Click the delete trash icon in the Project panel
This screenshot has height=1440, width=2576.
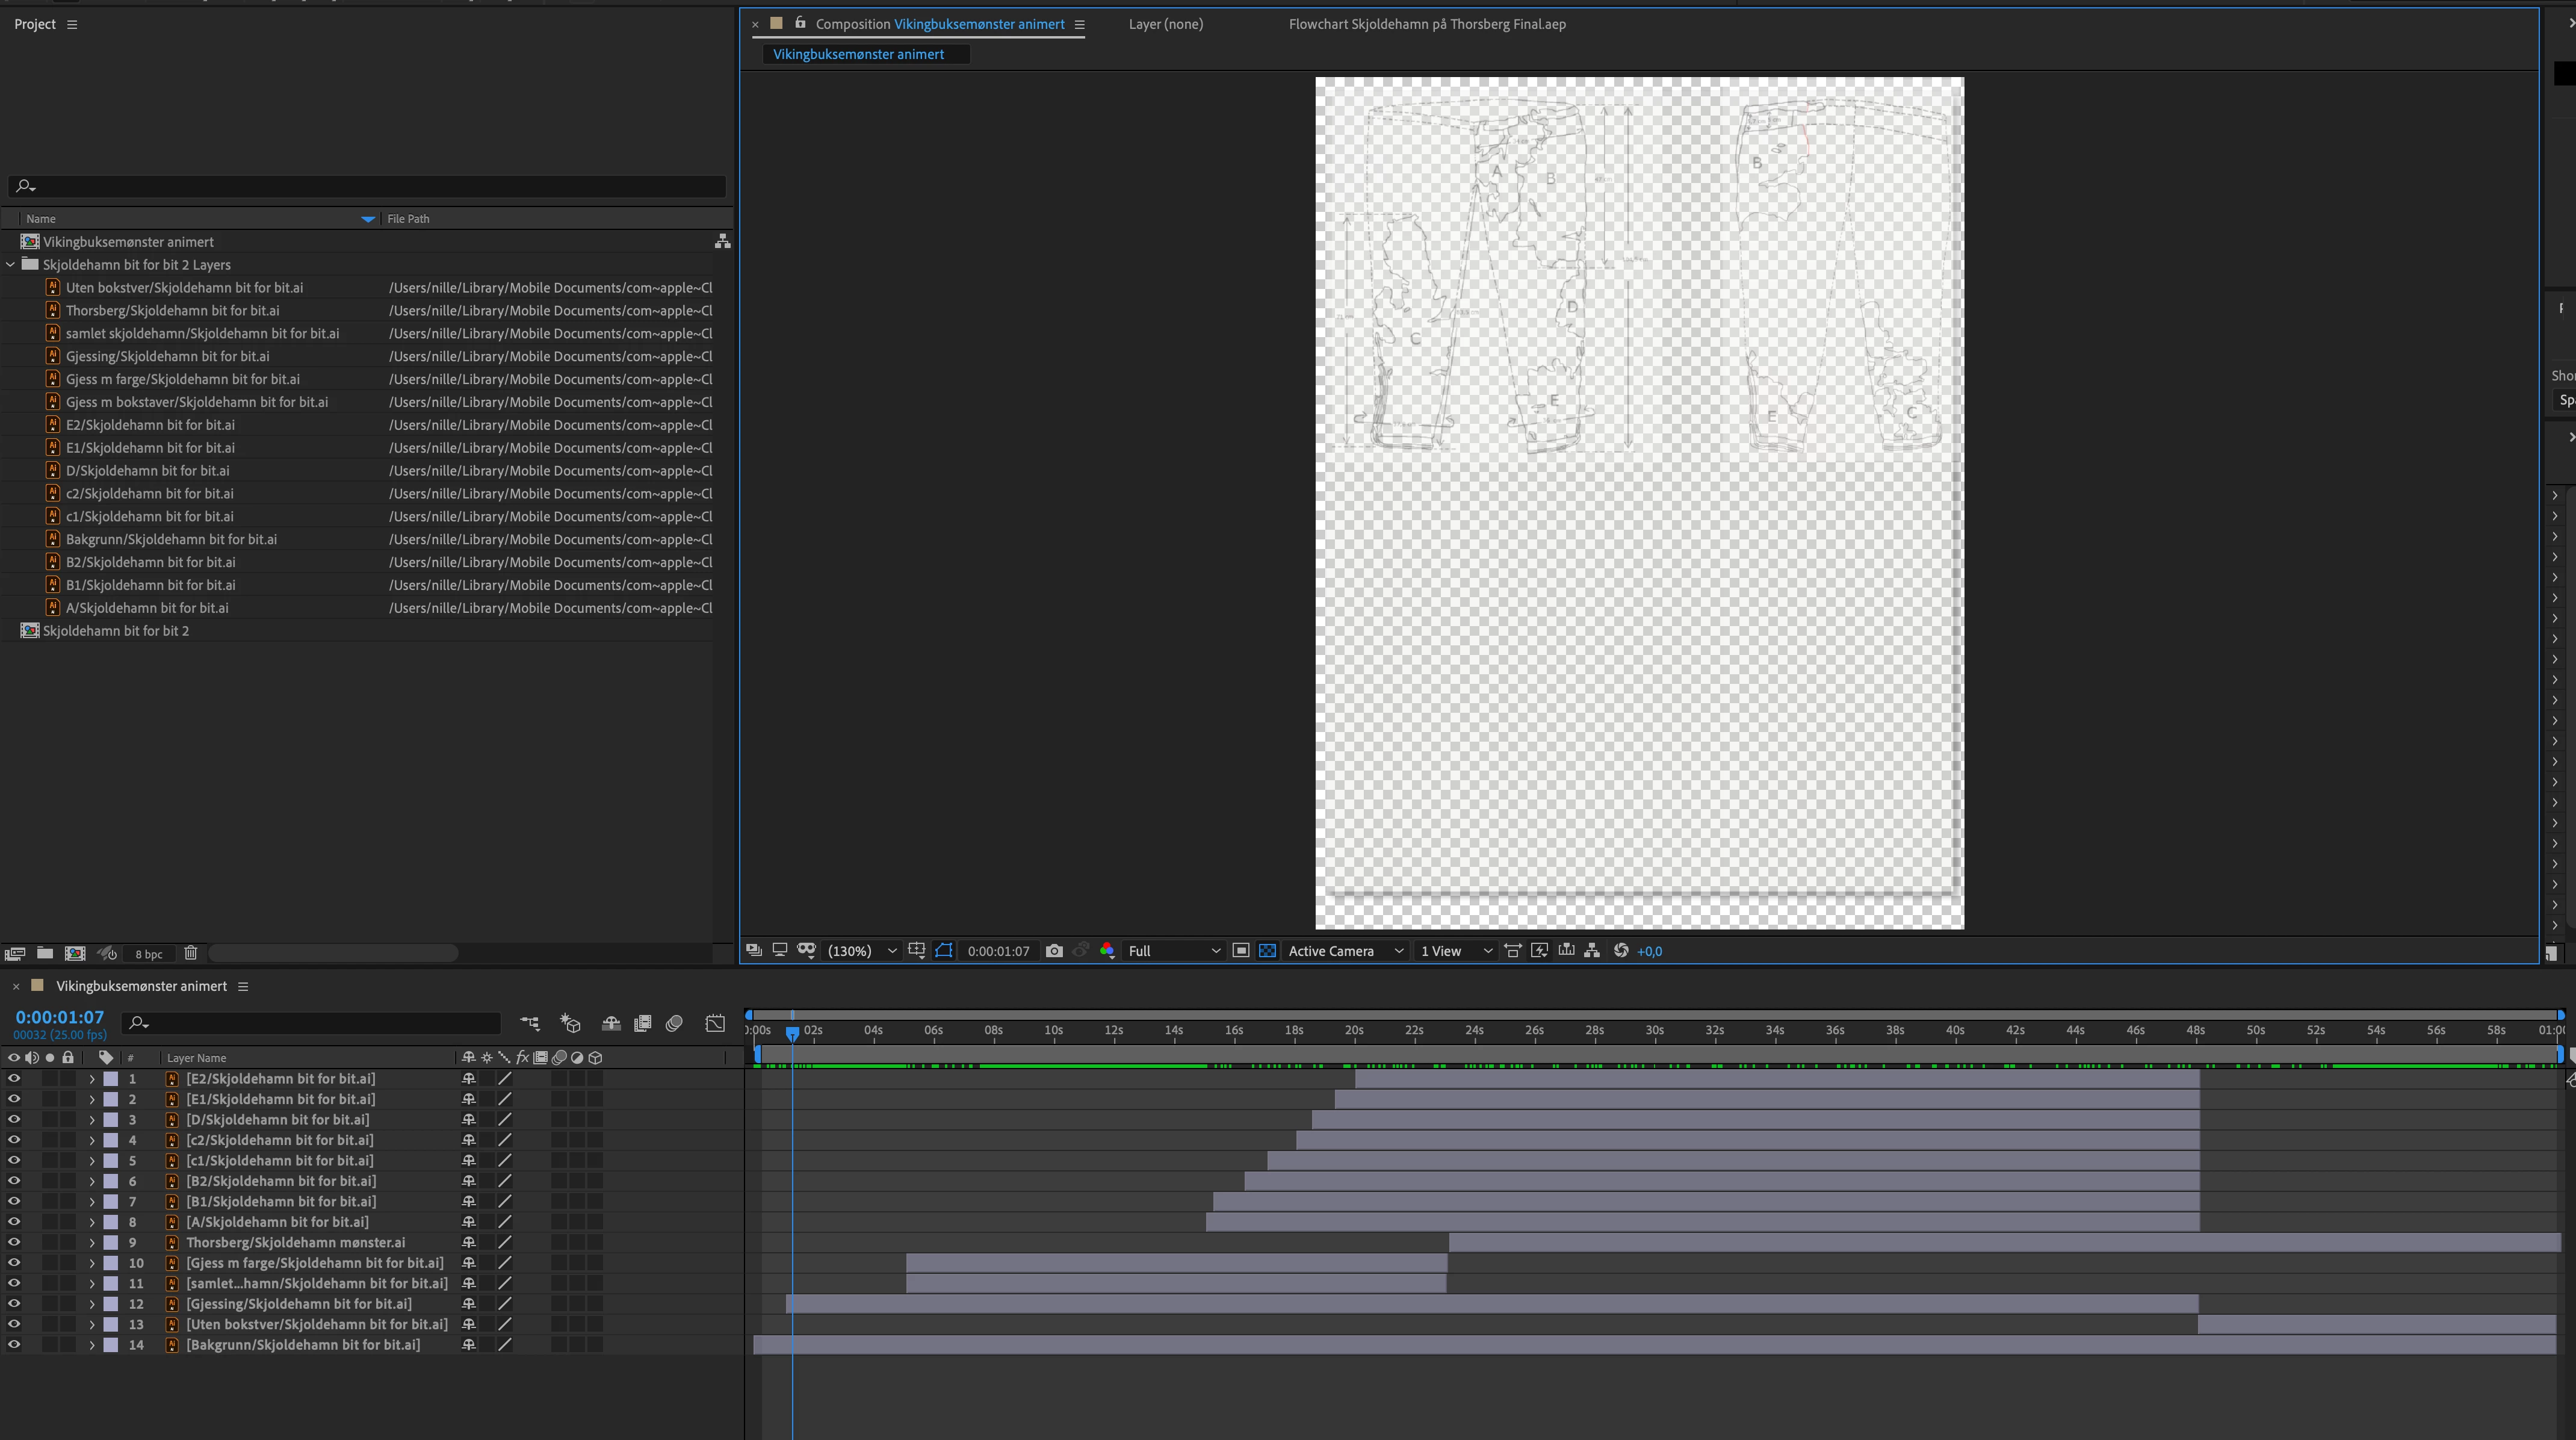point(191,953)
